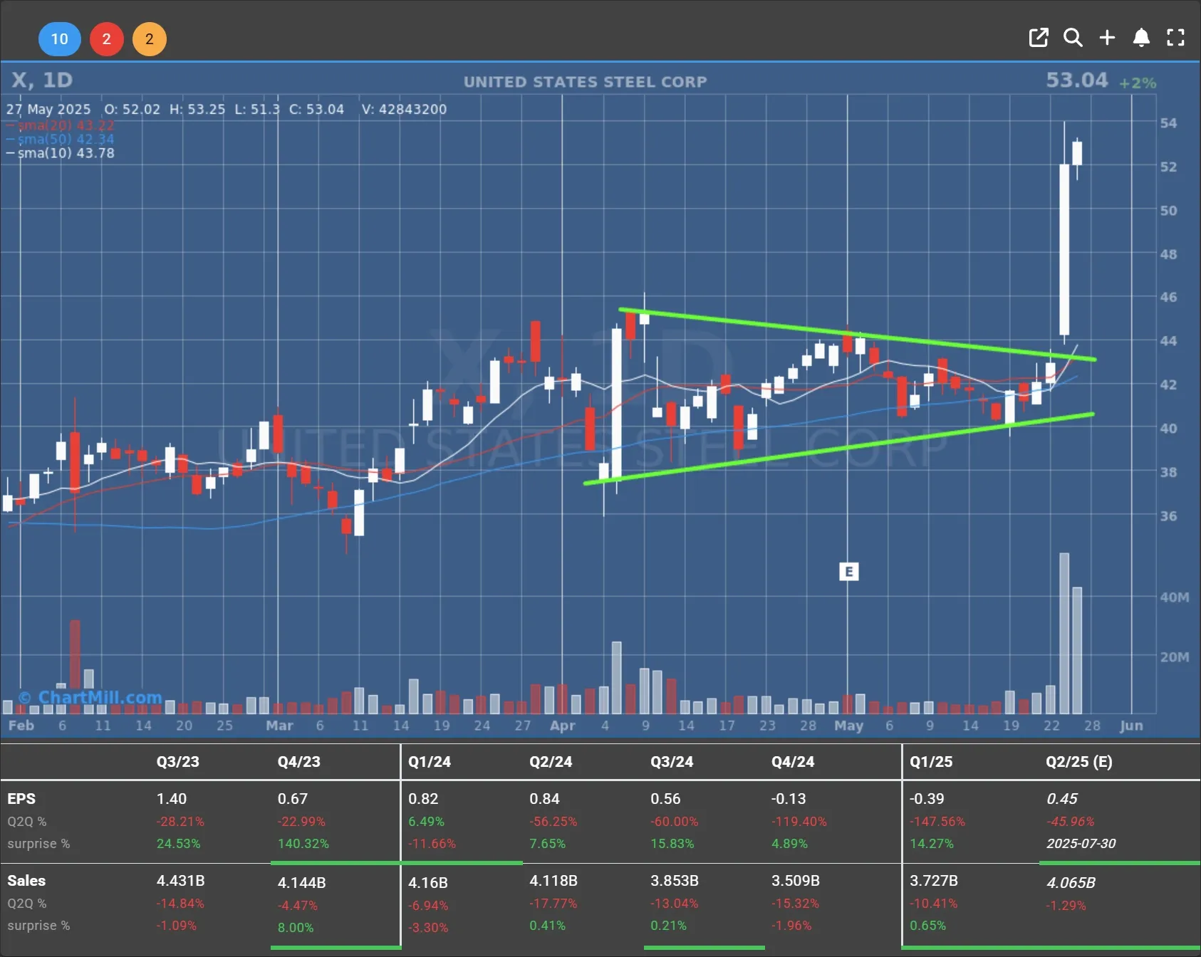
Task: Click the blue 10 badge
Action: pos(59,38)
